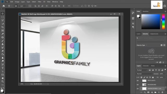
Task: Open the File menu
Action: tap(7, 2)
